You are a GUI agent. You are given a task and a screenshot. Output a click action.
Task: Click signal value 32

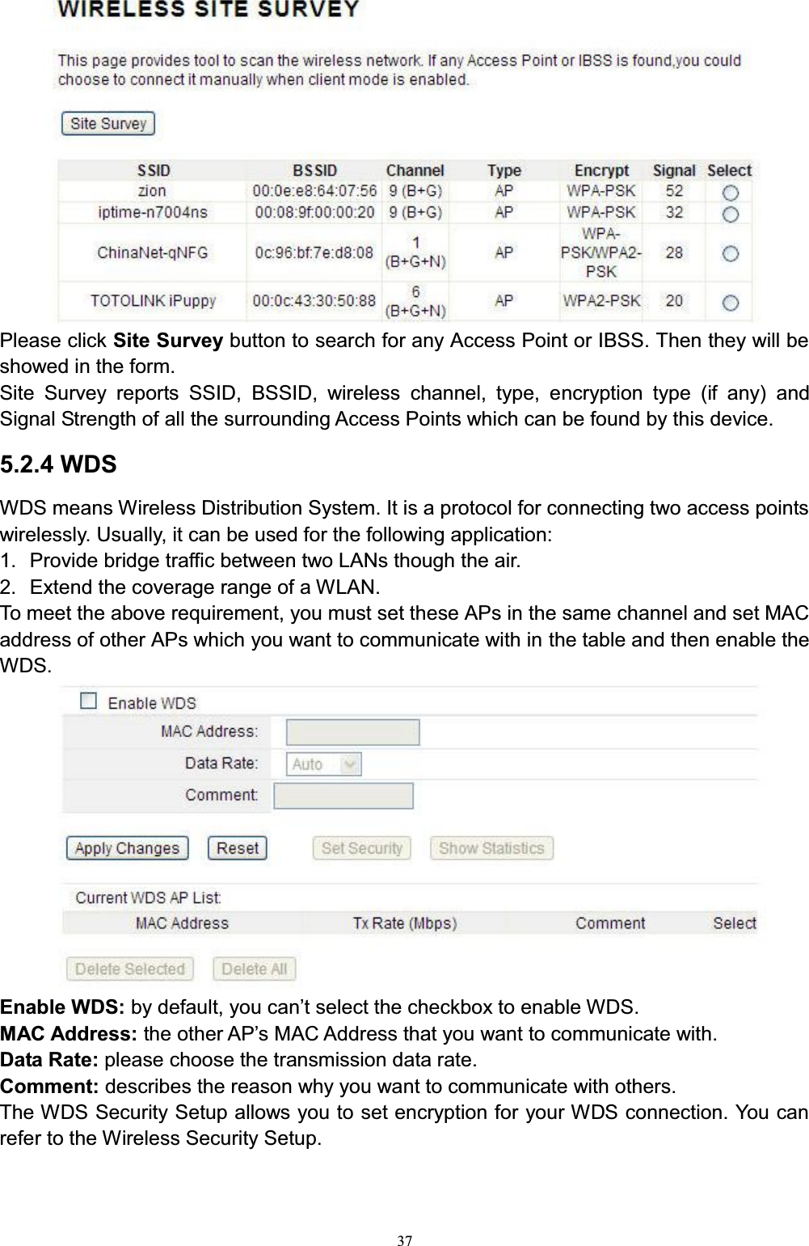pyautogui.click(x=674, y=212)
